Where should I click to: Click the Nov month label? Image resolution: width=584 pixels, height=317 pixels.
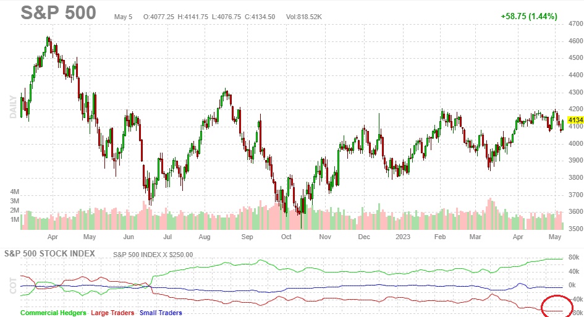(x=325, y=237)
